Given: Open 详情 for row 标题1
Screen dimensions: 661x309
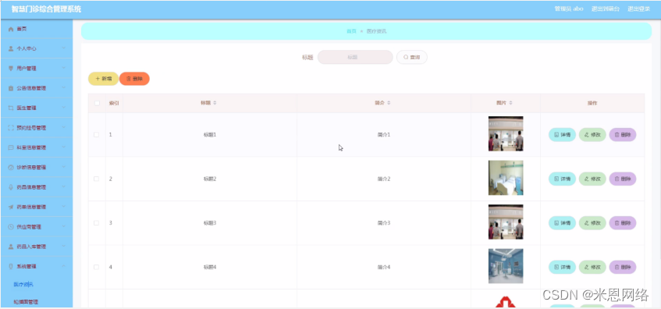Looking at the screenshot, I should (x=562, y=135).
